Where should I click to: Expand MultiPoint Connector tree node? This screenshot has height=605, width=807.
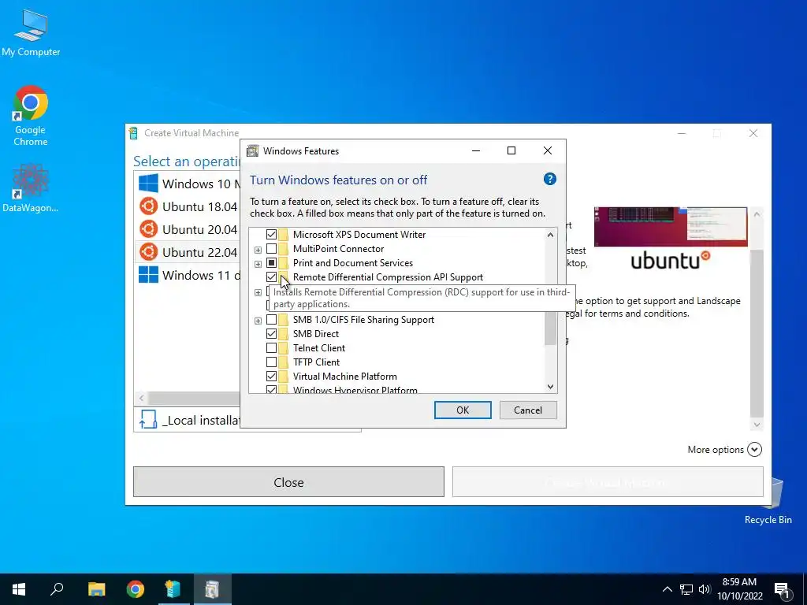(x=258, y=250)
